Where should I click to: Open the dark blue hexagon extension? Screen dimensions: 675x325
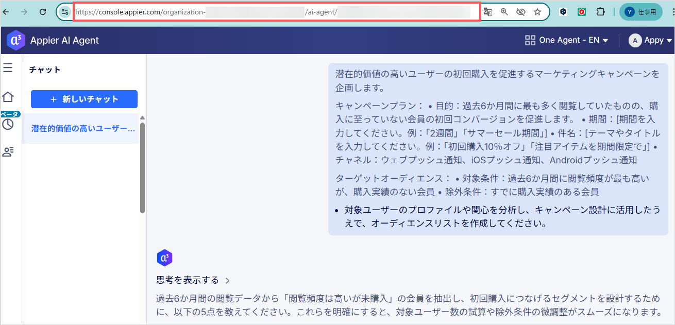click(x=564, y=12)
